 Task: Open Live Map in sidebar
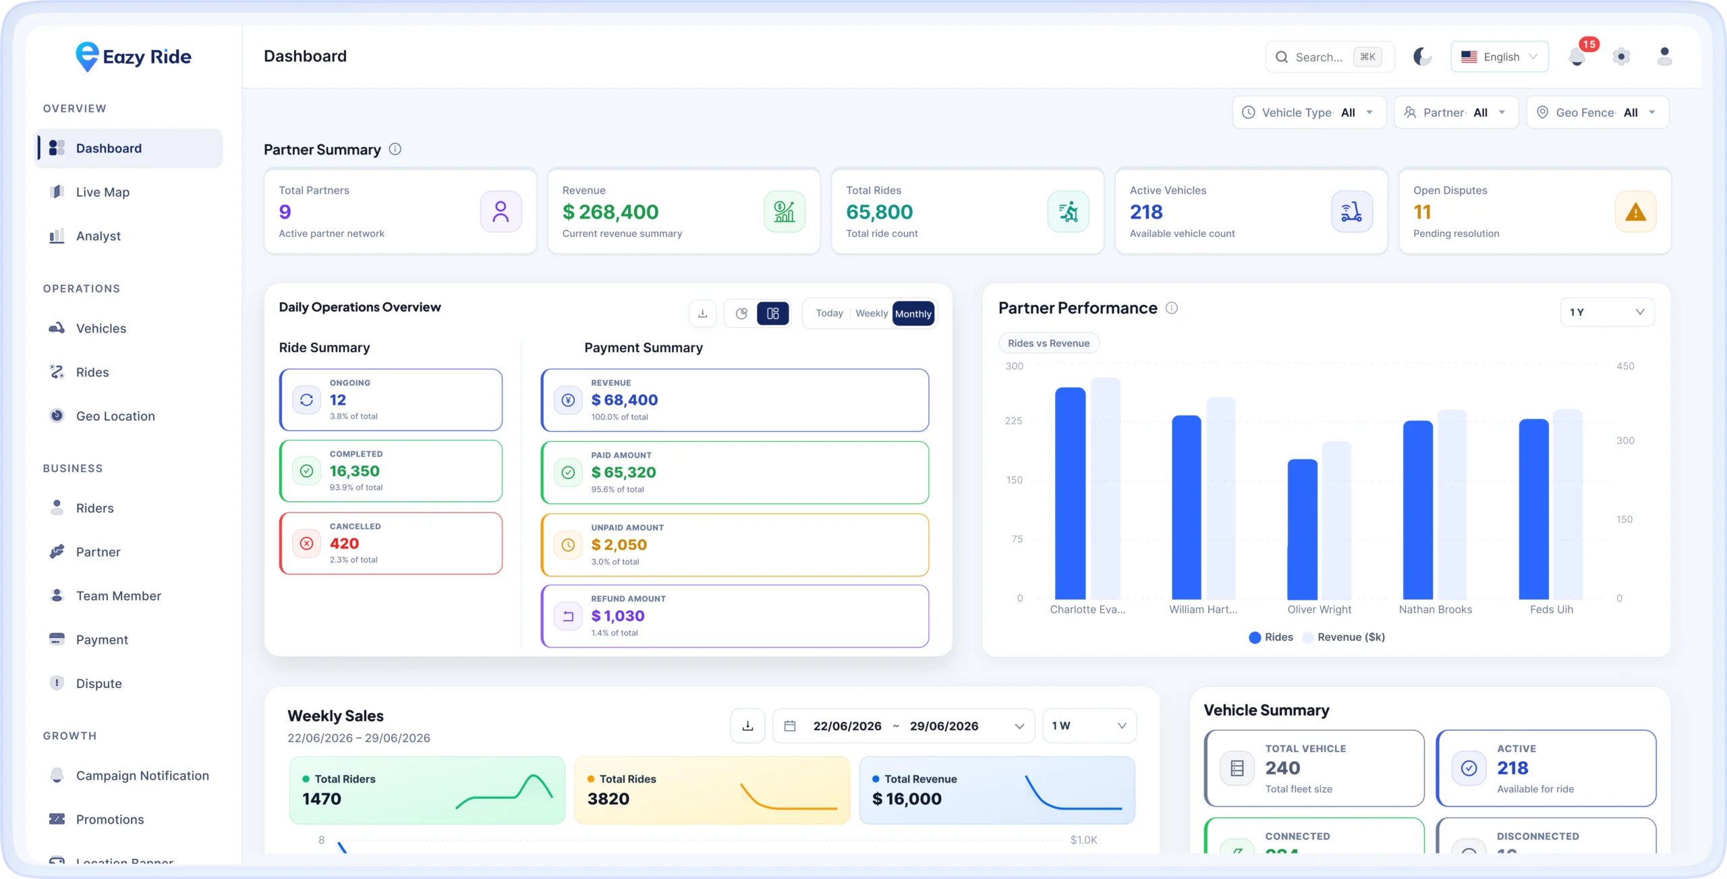(129, 192)
